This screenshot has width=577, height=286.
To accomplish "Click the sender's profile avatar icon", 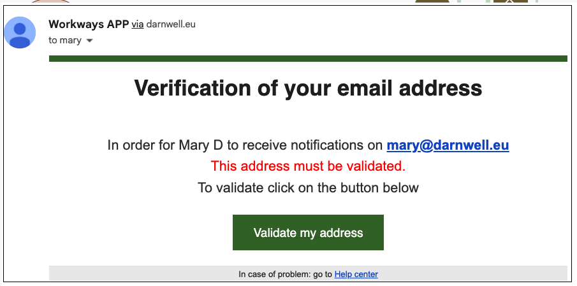I will [20, 32].
